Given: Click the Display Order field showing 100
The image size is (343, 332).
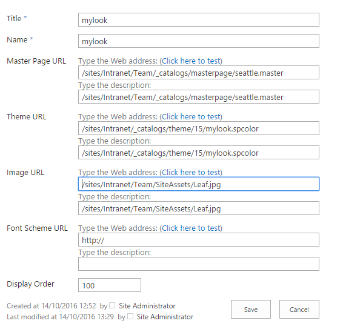Looking at the screenshot, I should [x=110, y=285].
